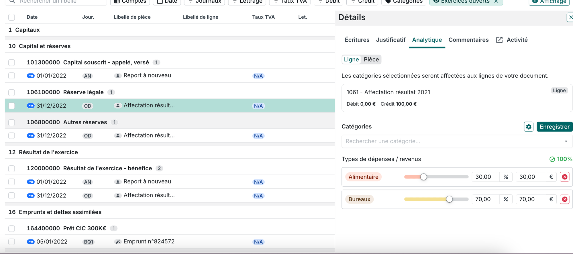This screenshot has height=254, width=573.
Task: Switch to the Justificatif tab
Action: (390, 40)
